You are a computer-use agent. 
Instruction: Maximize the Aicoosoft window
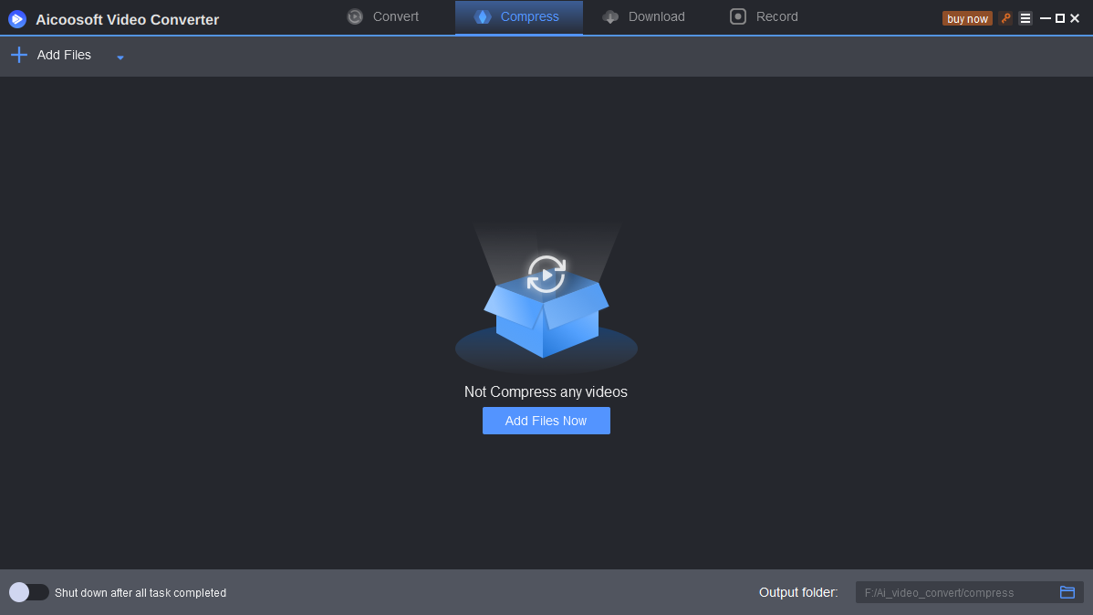[1059, 19]
